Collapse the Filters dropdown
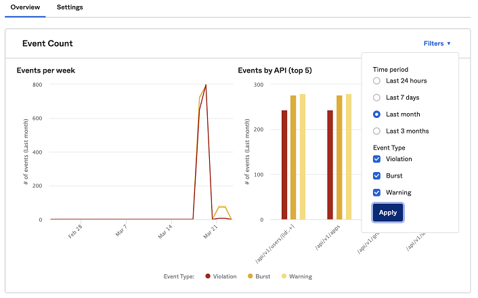The image size is (478, 298). (437, 43)
